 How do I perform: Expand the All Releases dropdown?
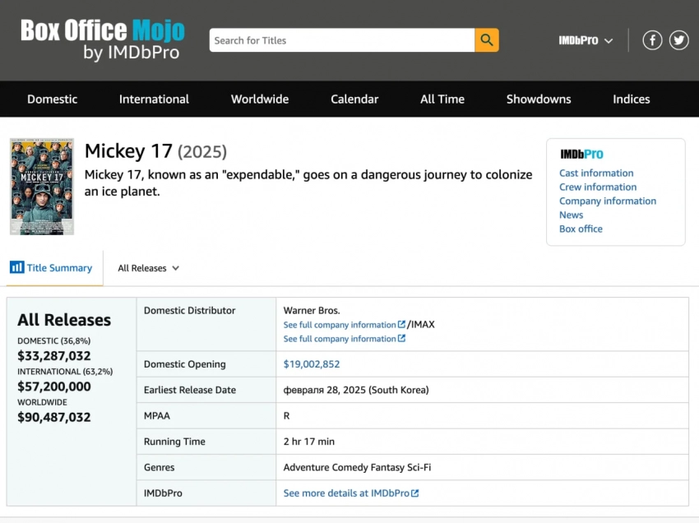148,268
